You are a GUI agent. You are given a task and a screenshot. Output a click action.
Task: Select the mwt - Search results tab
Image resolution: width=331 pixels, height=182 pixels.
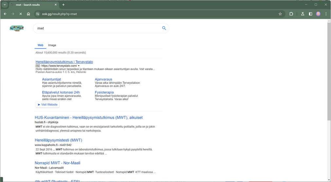(x=34, y=5)
